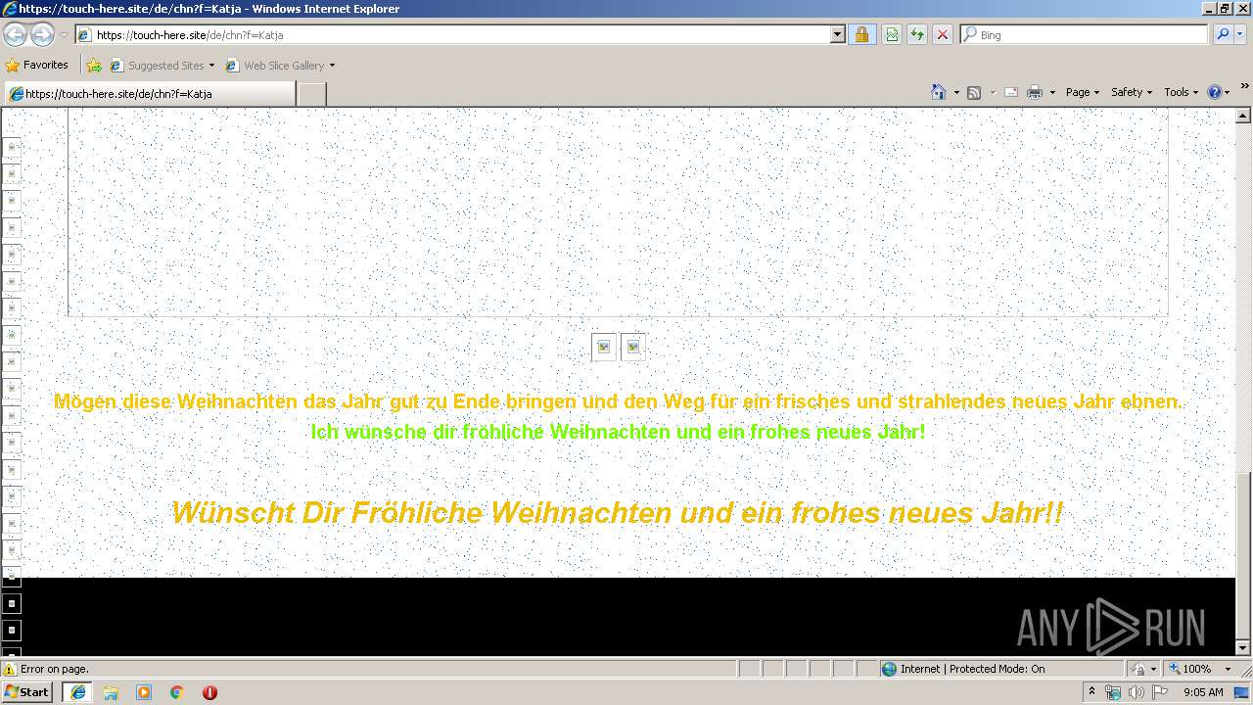Show hidden tray icons arrow
Image resolution: width=1253 pixels, height=705 pixels.
click(1092, 692)
